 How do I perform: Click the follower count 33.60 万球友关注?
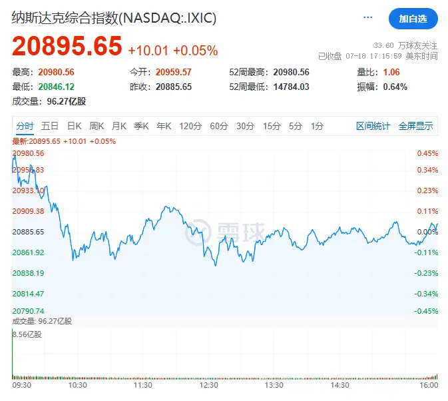(405, 45)
